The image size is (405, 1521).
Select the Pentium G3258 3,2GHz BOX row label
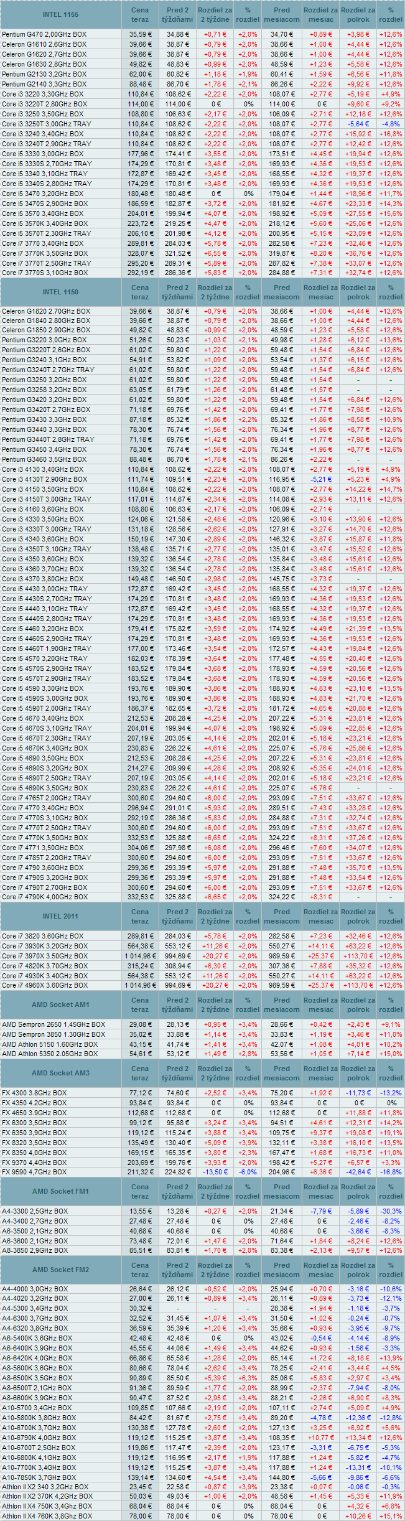[x=44, y=390]
